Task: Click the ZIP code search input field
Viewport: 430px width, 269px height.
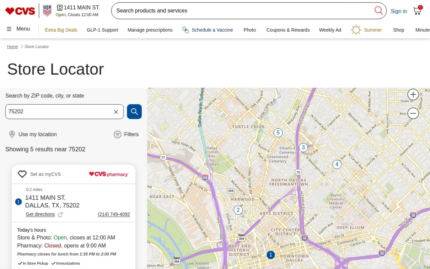Action: (x=59, y=112)
